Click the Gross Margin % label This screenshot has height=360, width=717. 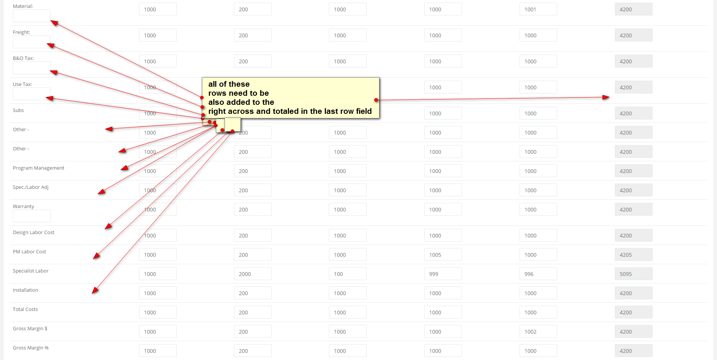point(31,348)
